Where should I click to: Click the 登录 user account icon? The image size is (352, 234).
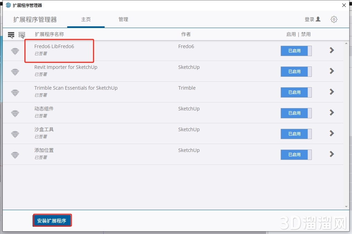coord(318,19)
